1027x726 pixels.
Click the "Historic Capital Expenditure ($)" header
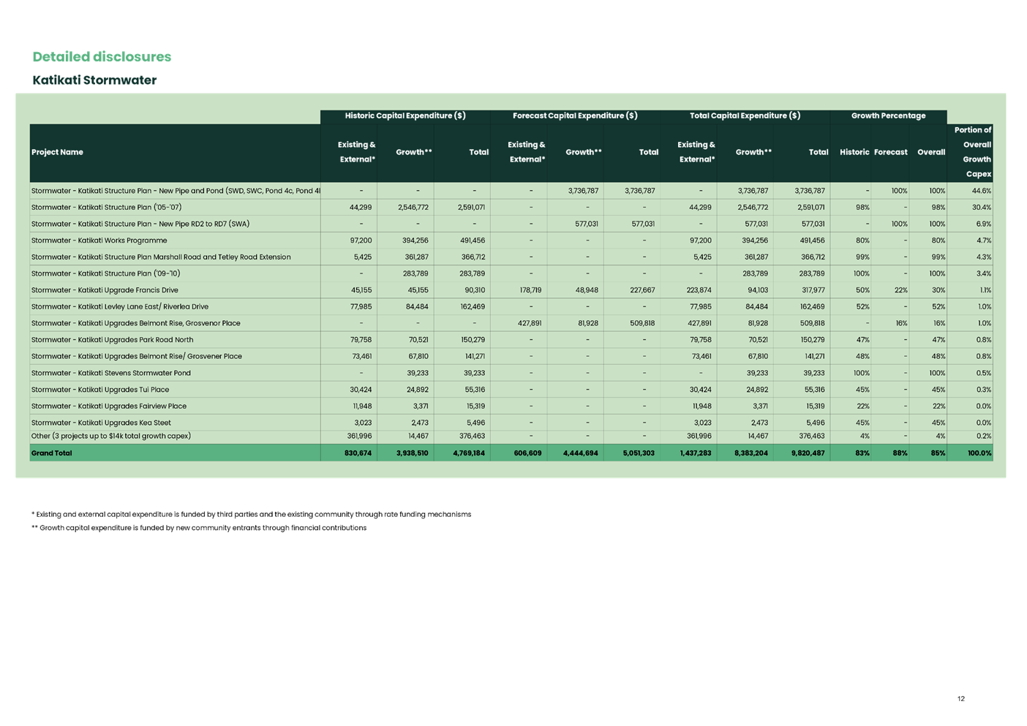pos(405,116)
